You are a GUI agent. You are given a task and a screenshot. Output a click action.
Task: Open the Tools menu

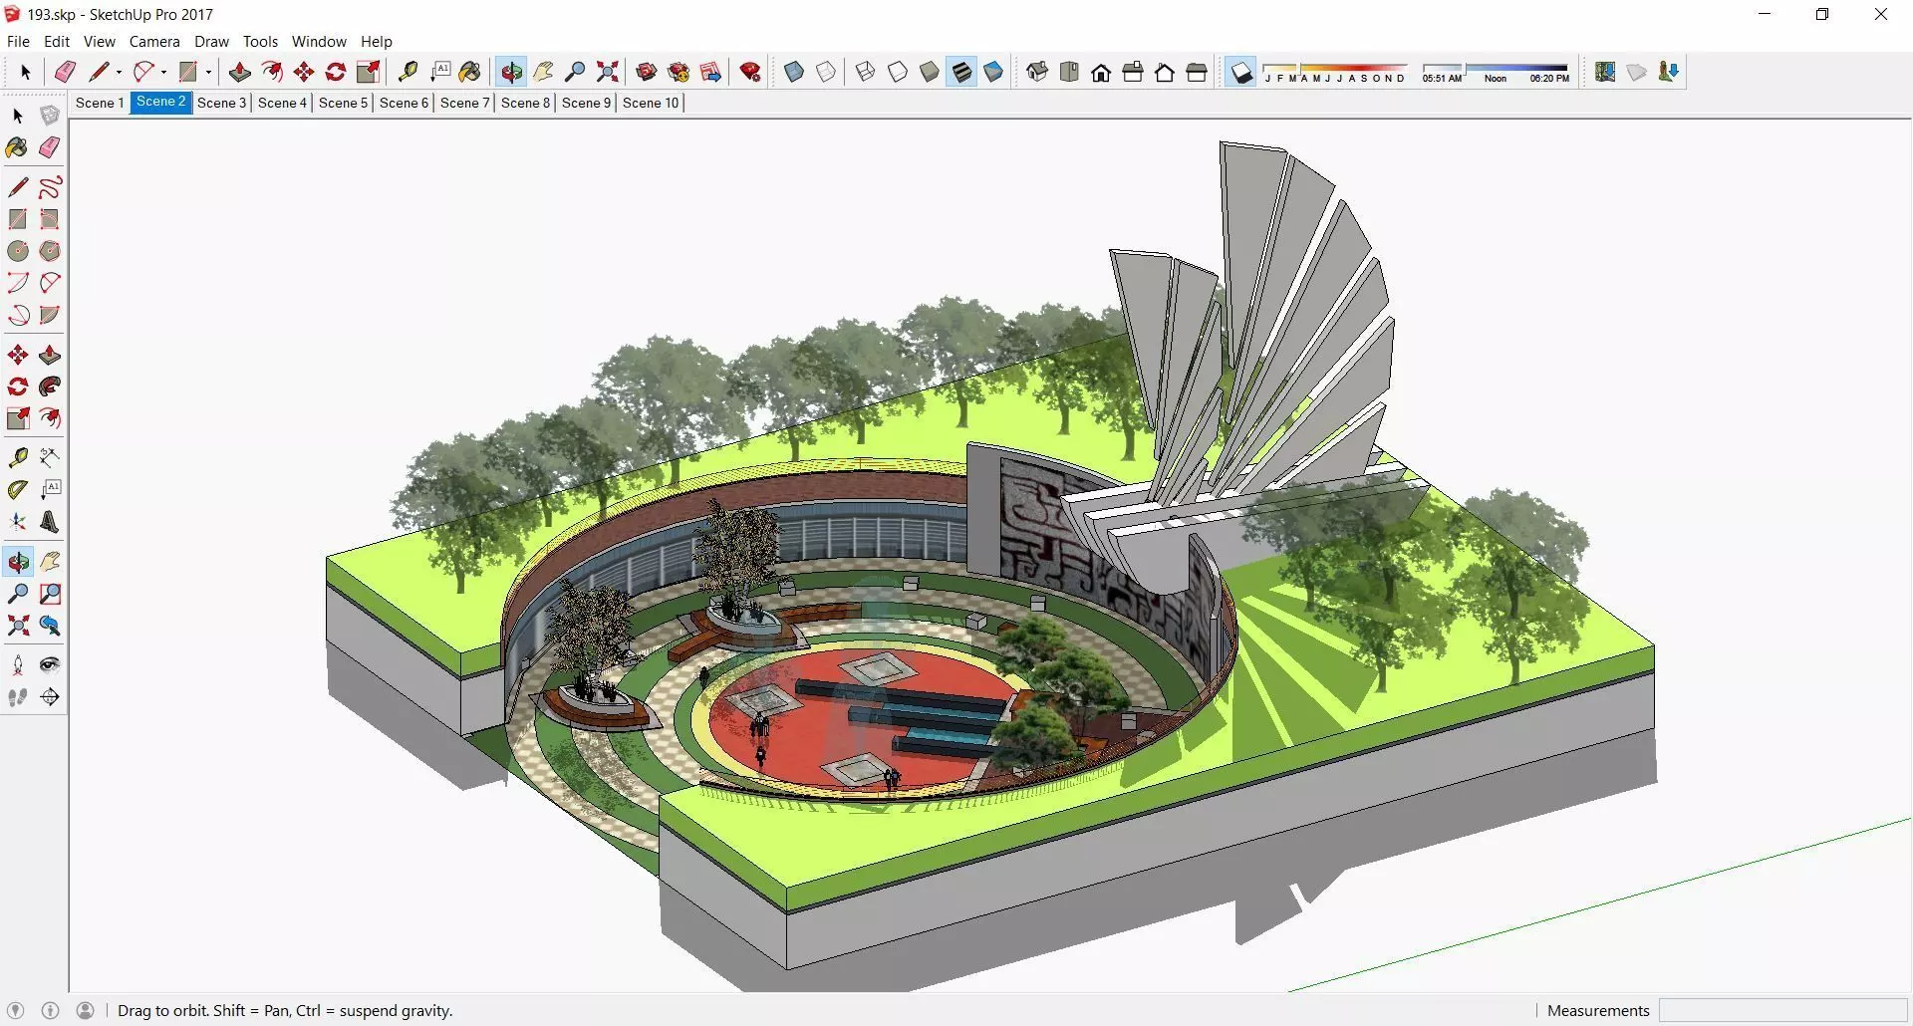[260, 41]
